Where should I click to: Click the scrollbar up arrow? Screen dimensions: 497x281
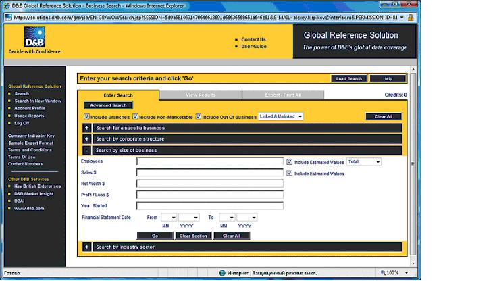pos(413,69)
